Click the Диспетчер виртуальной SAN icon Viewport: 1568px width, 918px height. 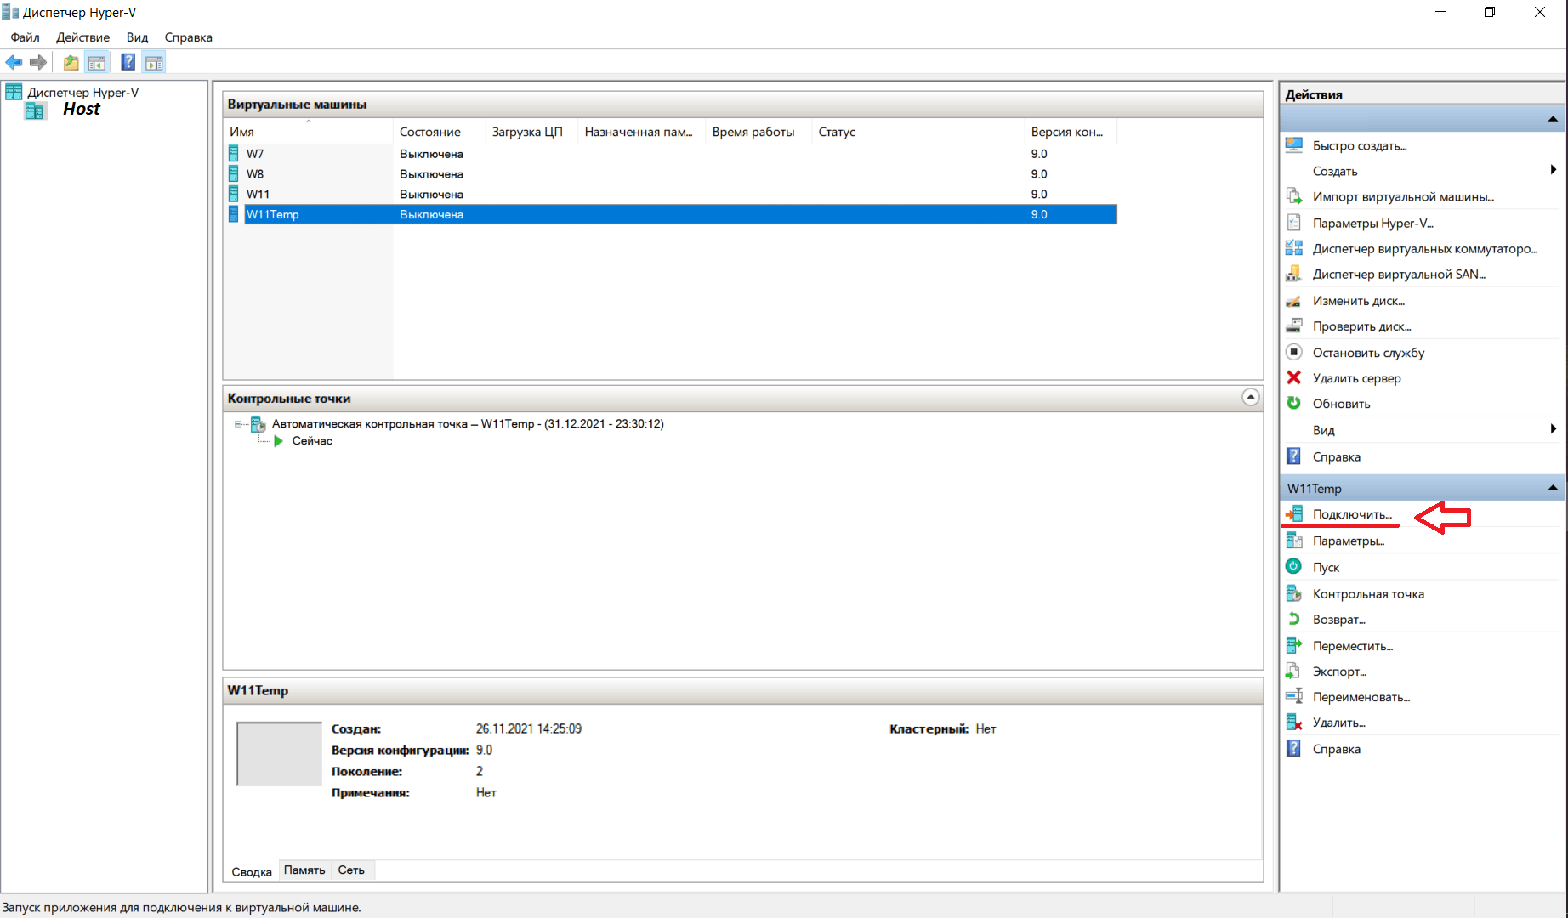point(1294,274)
